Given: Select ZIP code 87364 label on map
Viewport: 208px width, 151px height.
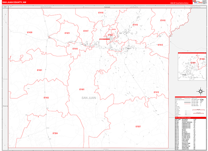Looking at the screenshot, I should [55, 133].
